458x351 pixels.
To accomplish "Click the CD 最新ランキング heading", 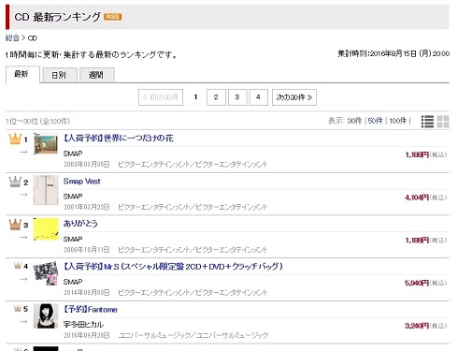I will pos(57,17).
